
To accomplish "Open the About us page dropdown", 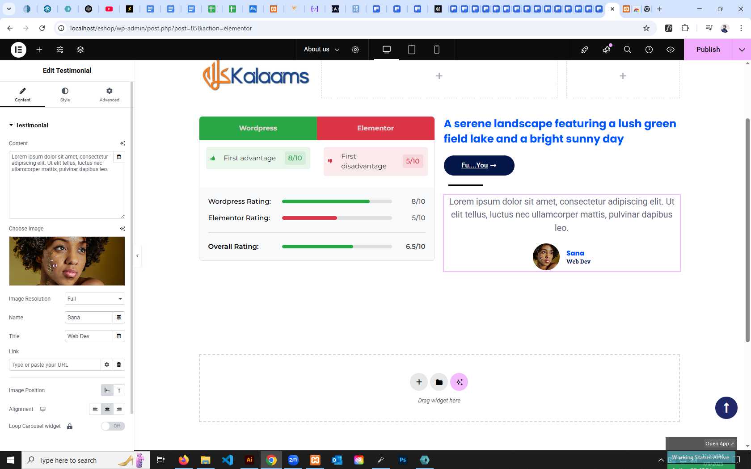I will pyautogui.click(x=321, y=50).
